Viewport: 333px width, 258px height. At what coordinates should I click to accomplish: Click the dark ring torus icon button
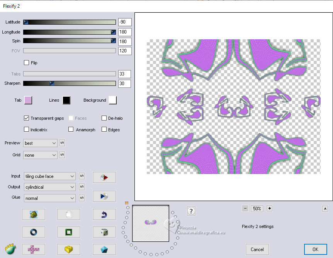point(34,232)
